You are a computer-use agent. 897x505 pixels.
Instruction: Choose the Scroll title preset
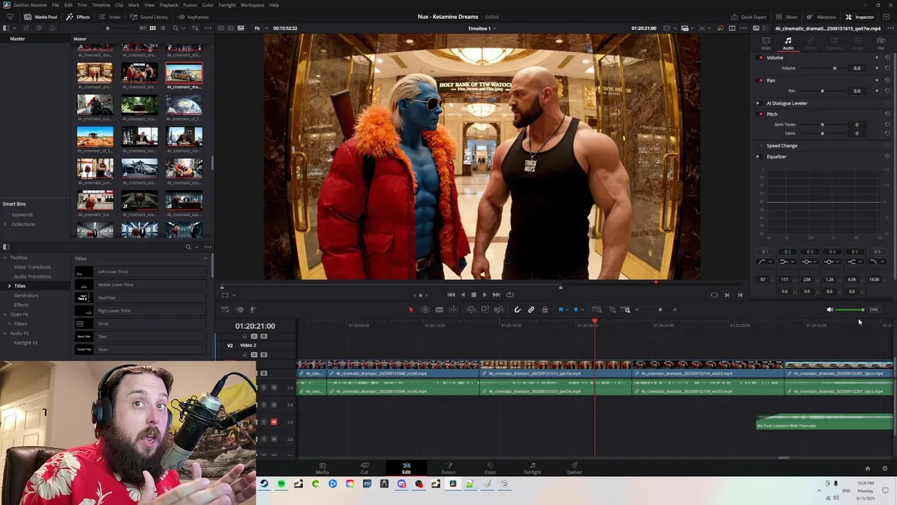click(140, 324)
